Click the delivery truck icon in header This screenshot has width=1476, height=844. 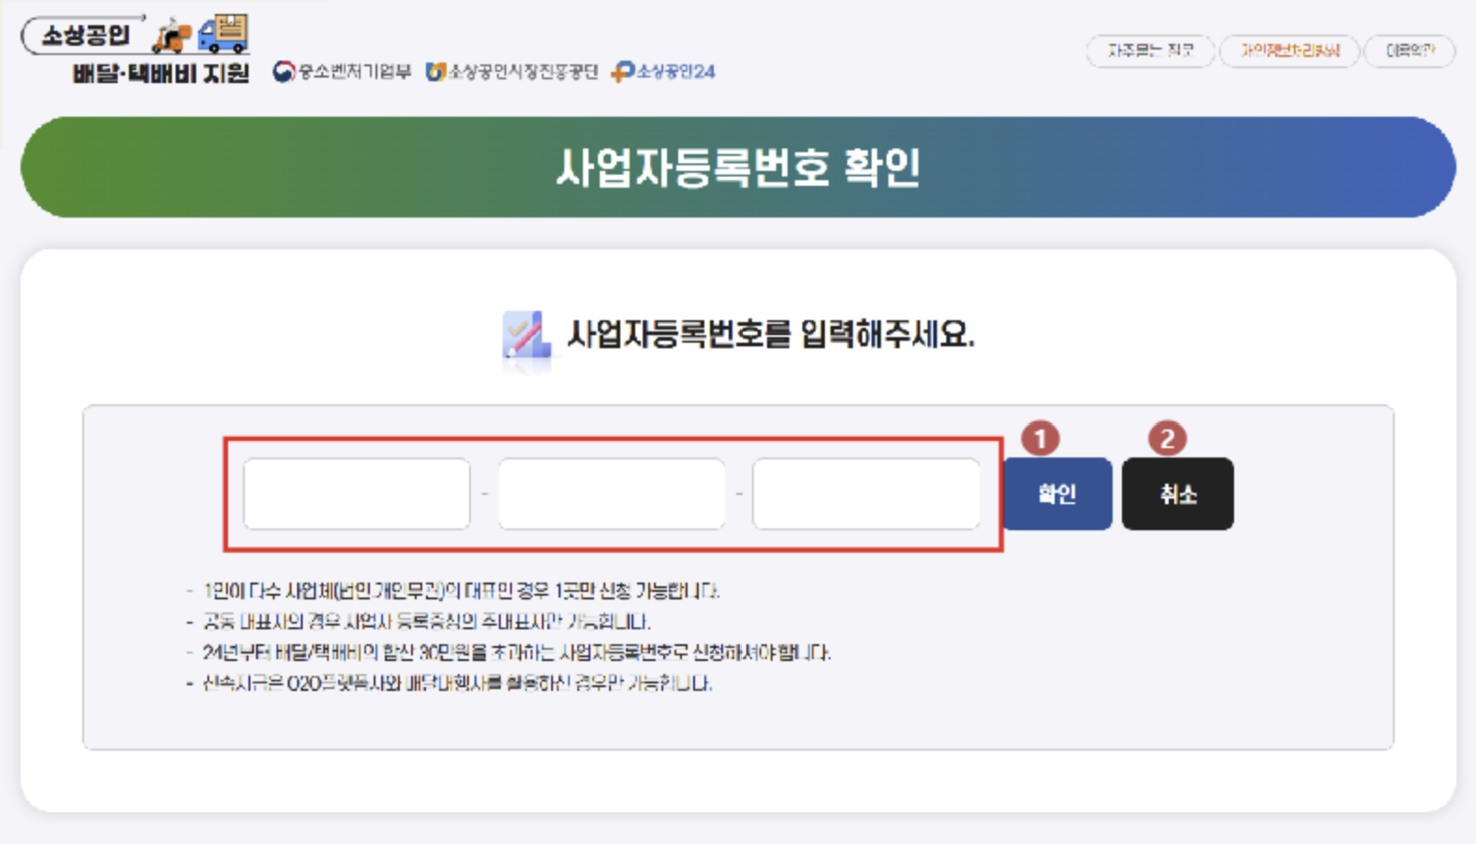[223, 34]
